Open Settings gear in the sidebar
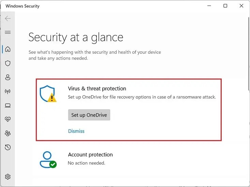The width and height of the screenshot is (250, 187). pyautogui.click(x=8, y=177)
